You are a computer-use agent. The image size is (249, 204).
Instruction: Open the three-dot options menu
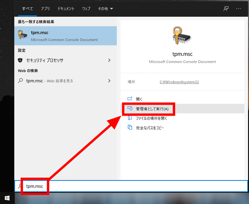[x=238, y=8]
